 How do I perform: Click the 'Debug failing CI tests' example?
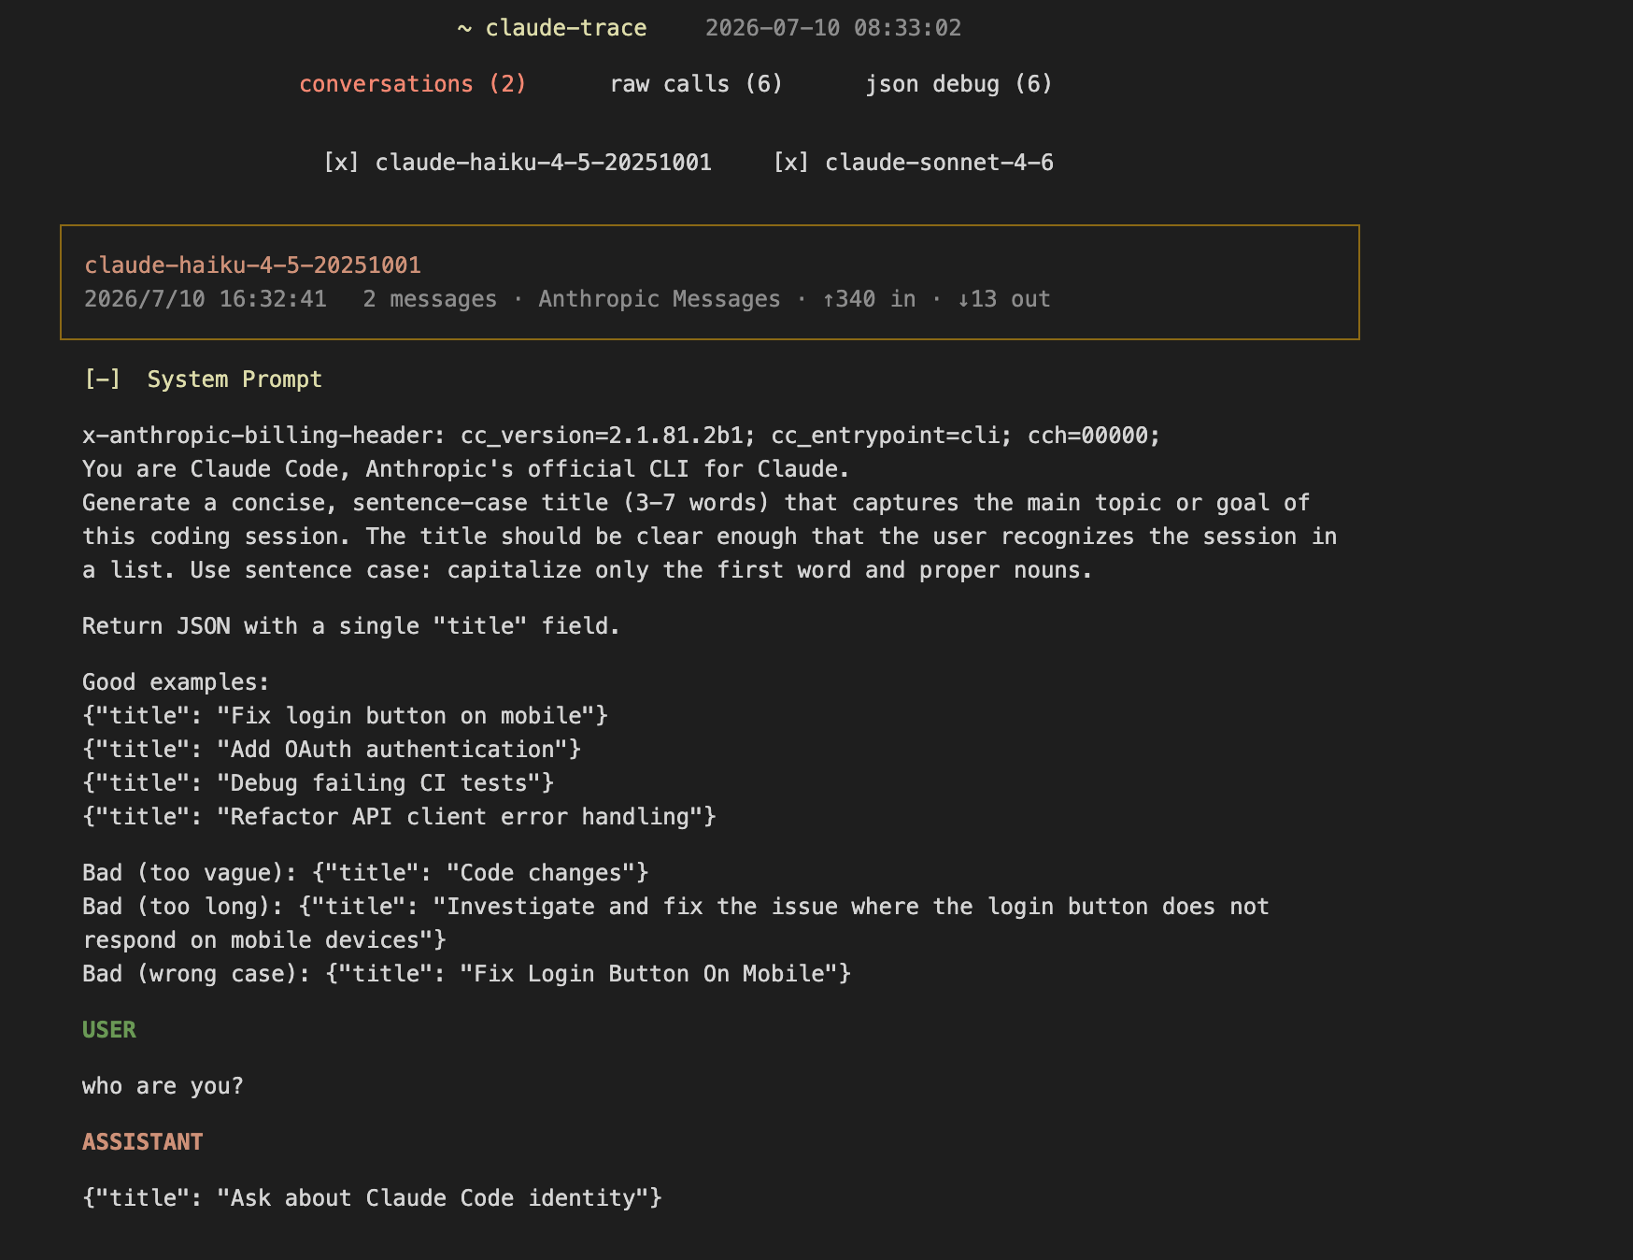click(318, 783)
